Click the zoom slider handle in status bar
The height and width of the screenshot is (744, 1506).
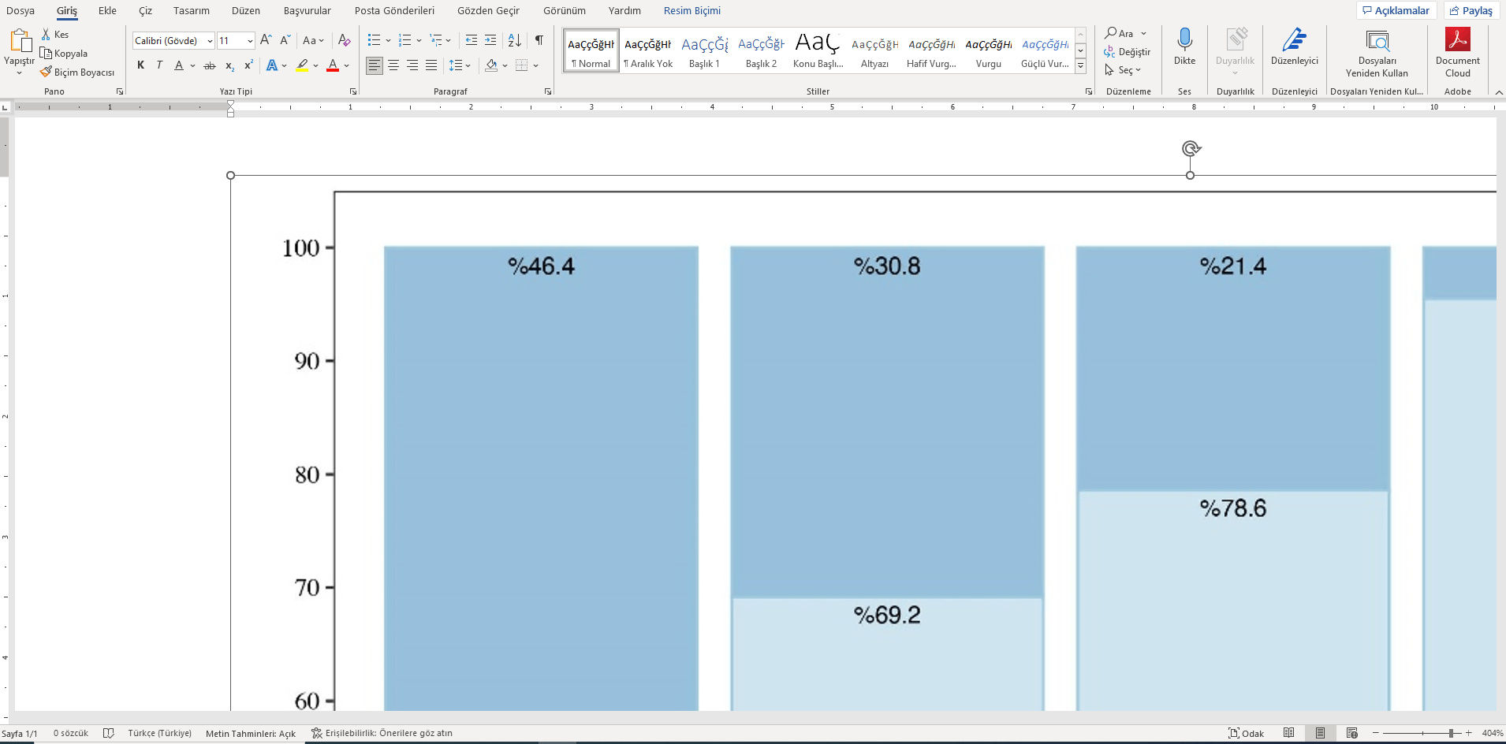[1451, 733]
